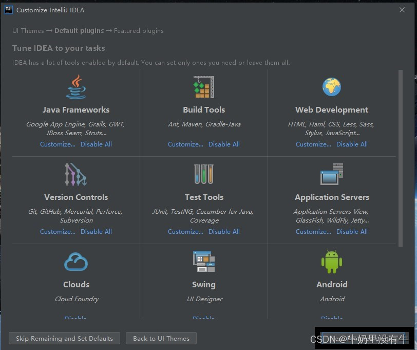This screenshot has width=417, height=350.
Task: Go back to UI Themes
Action: tap(161, 338)
